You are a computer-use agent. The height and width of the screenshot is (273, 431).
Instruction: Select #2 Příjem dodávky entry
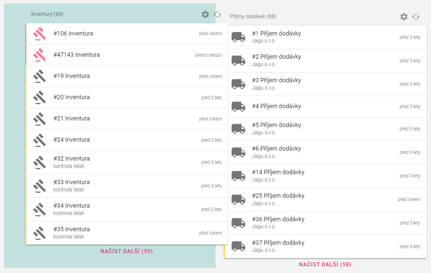(325, 61)
